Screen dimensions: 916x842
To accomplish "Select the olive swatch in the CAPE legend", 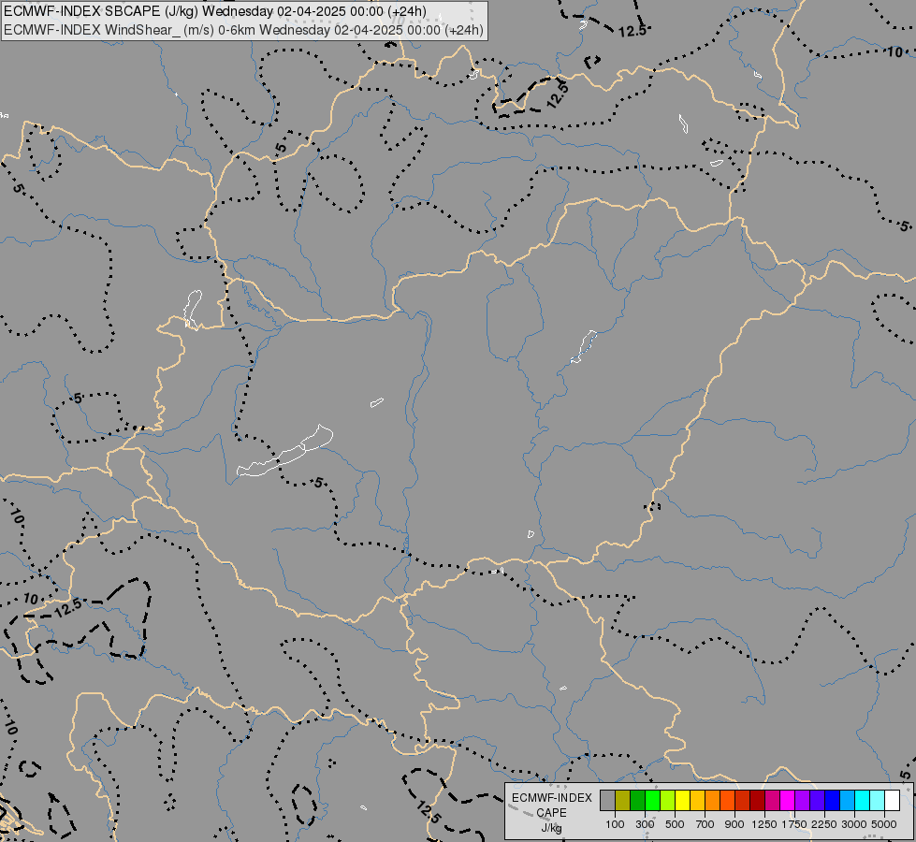I will point(623,801).
